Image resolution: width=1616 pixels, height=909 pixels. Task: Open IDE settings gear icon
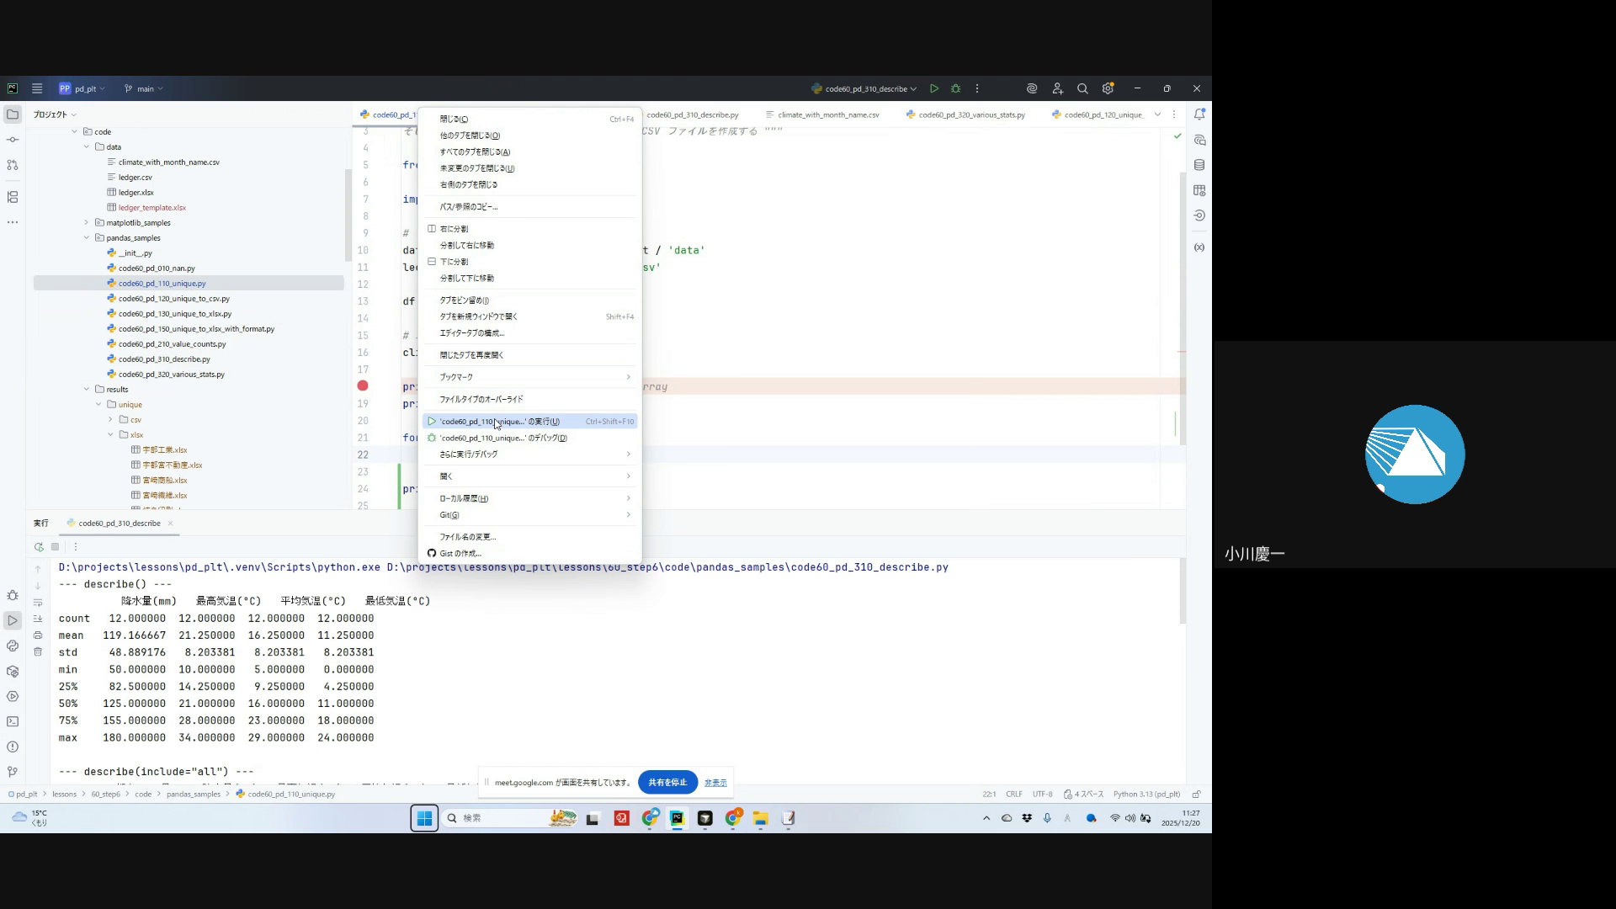point(1108,88)
